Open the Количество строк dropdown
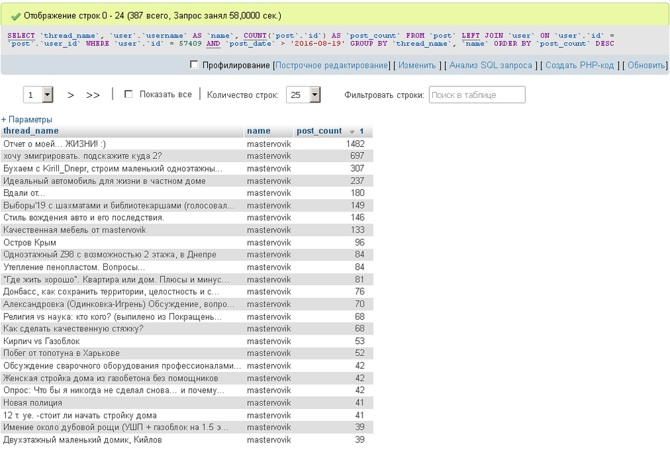The height and width of the screenshot is (456, 670). (x=315, y=95)
